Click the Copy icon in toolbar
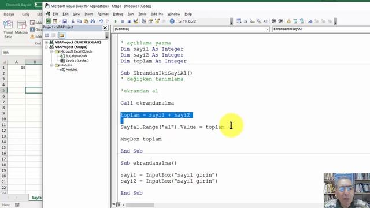The width and height of the screenshot is (370, 208). [x=80, y=21]
